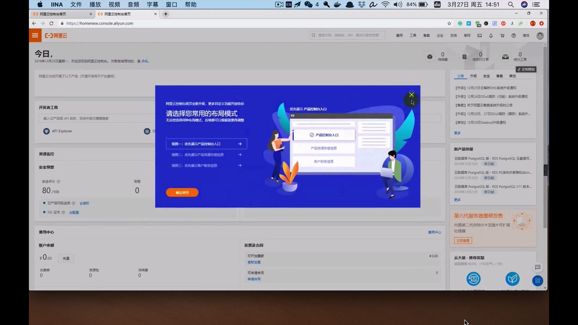Open the 12月25日云解析DNS upgrade notice

(486, 88)
